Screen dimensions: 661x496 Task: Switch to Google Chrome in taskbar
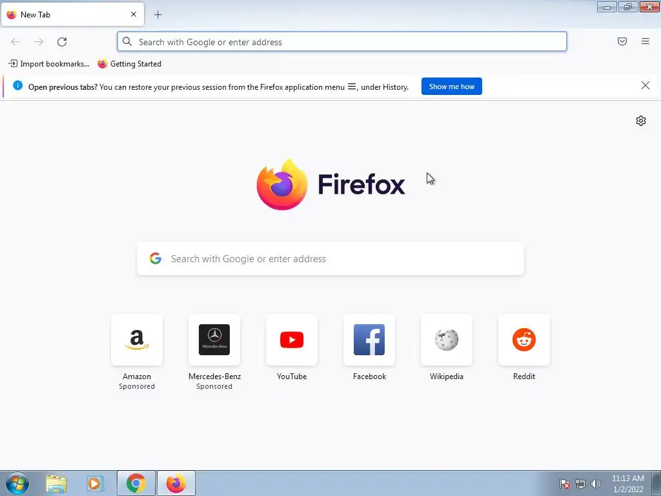136,483
